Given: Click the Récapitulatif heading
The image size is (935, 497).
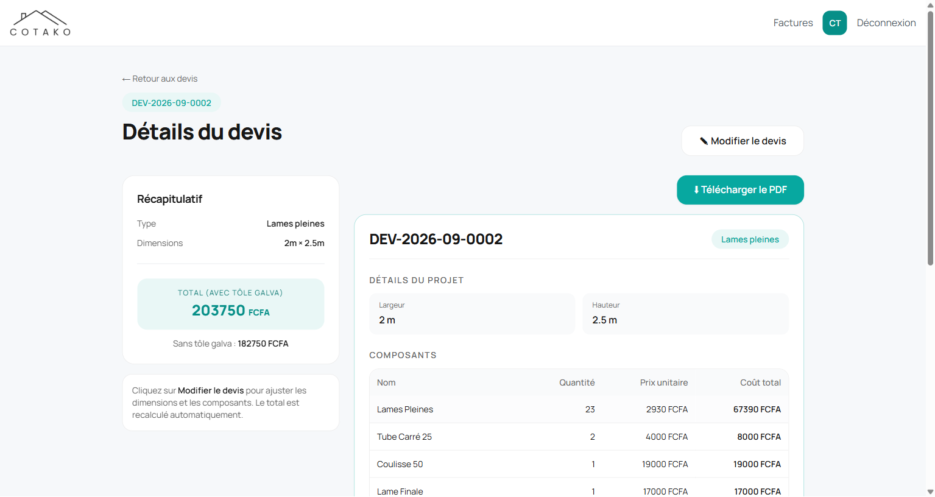Looking at the screenshot, I should click(169, 199).
